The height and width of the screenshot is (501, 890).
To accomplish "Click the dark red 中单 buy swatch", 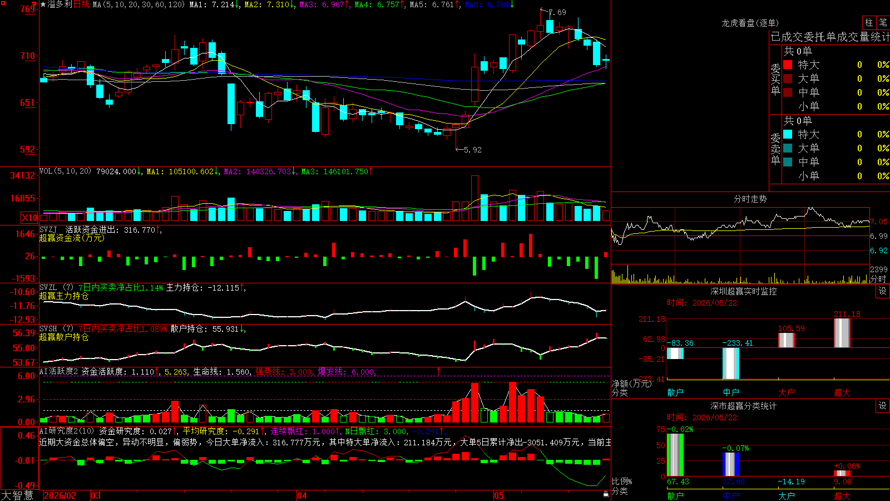I will point(788,92).
